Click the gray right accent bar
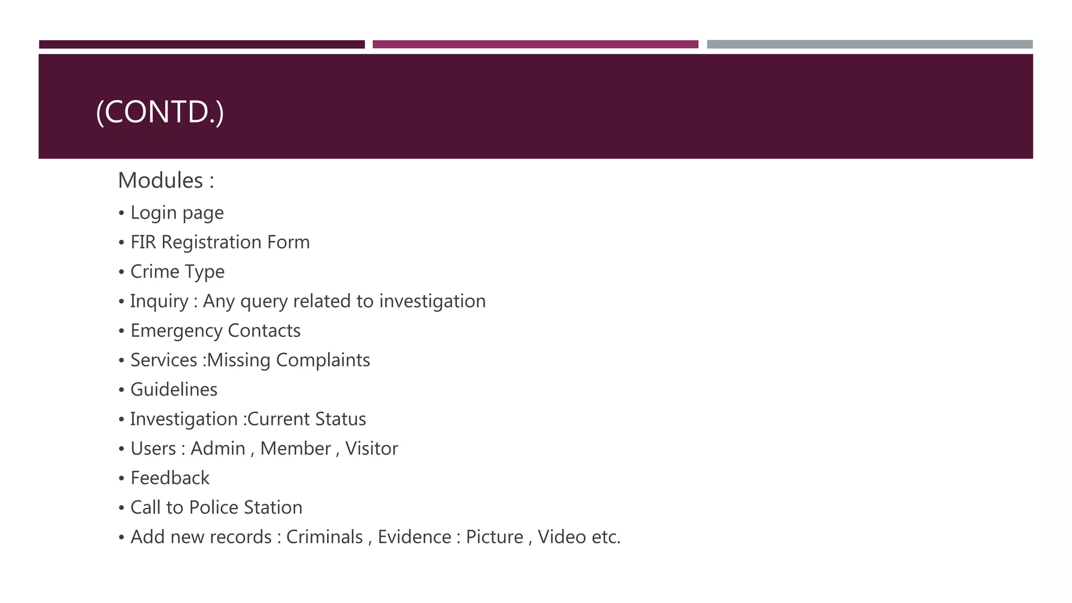1072x603 pixels. click(x=870, y=44)
